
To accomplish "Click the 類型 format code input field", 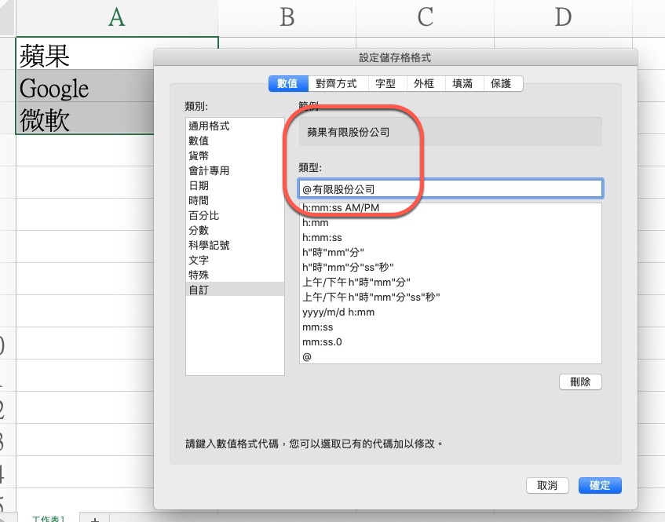I will [x=450, y=188].
